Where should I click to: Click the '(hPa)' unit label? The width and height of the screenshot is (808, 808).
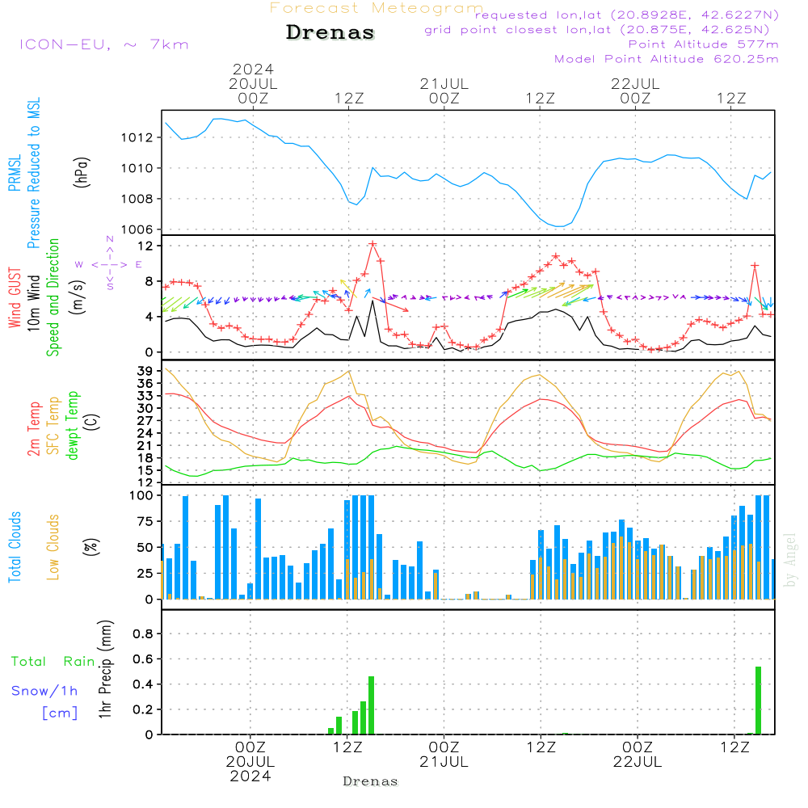82,172
